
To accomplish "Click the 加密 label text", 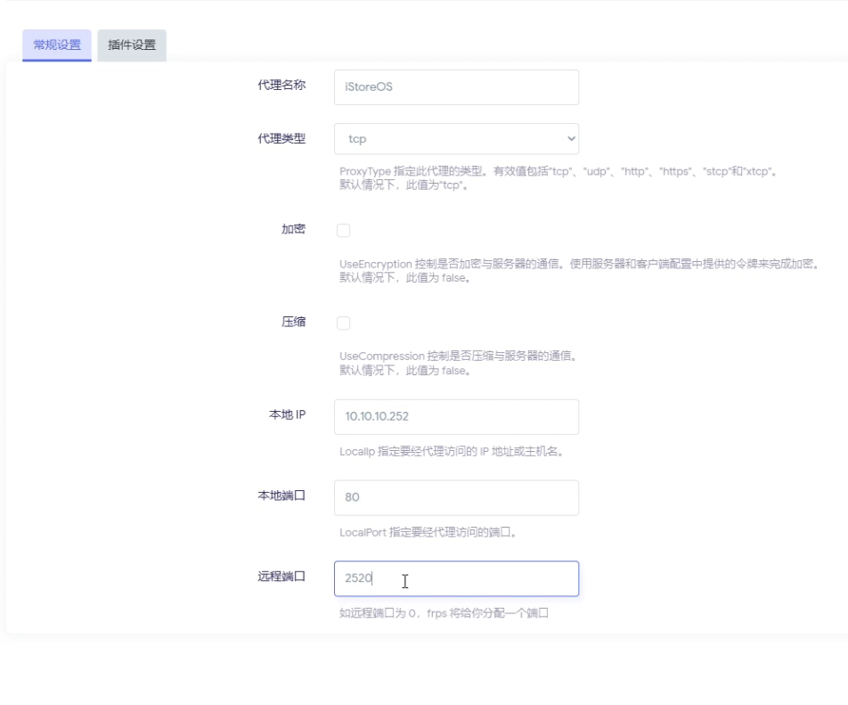I will 293,229.
